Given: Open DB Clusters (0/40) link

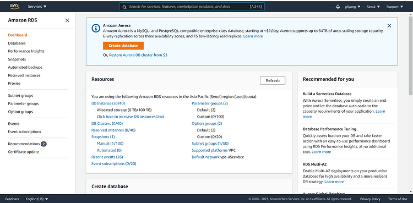Looking at the screenshot, I should pos(107,123).
